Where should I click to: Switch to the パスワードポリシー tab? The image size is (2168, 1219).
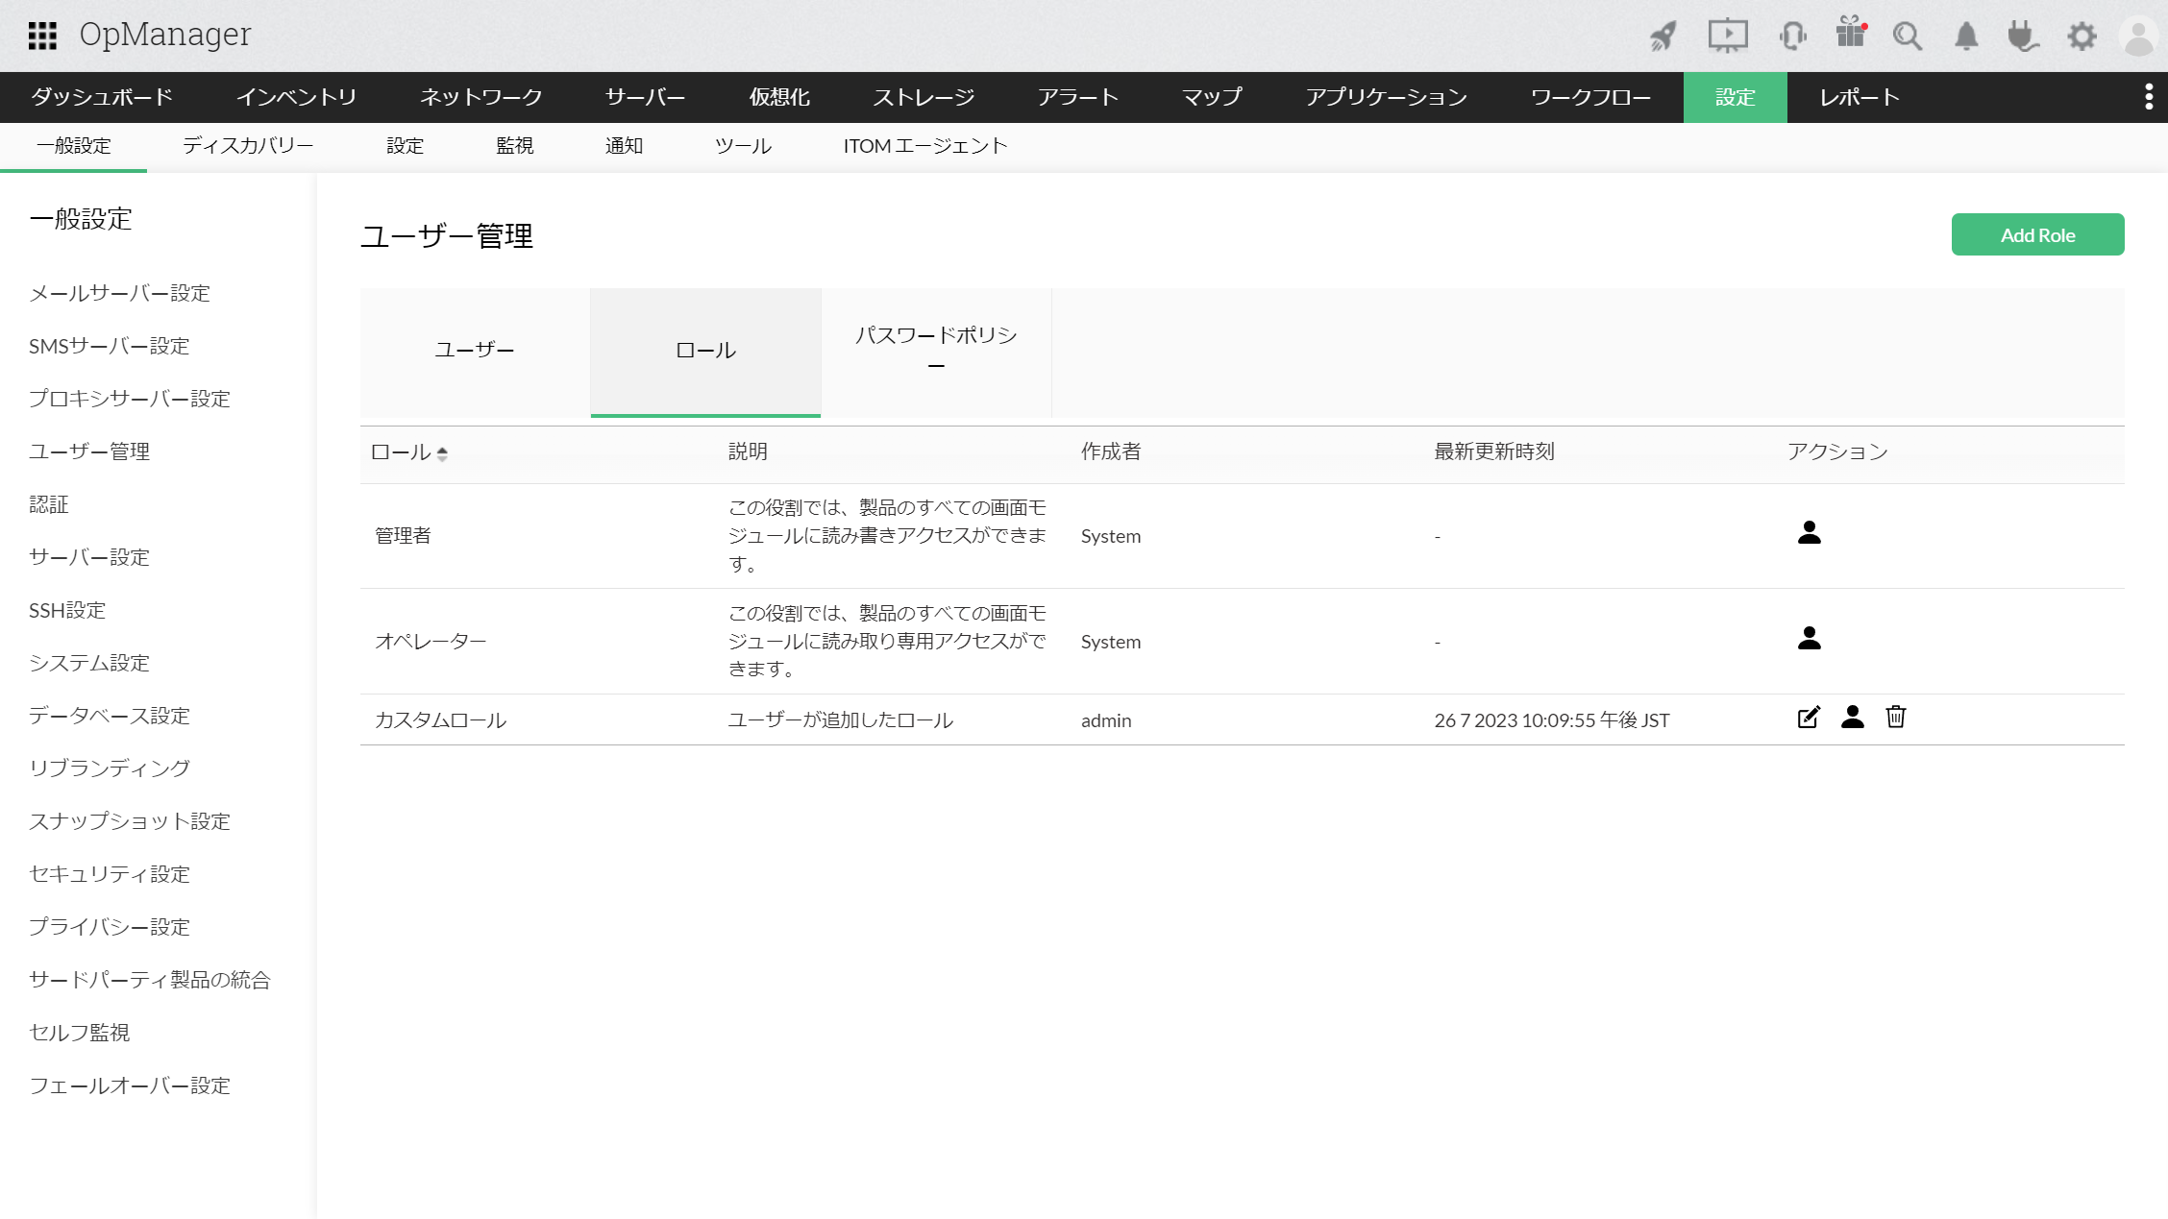(936, 350)
